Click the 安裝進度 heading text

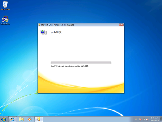(56, 32)
